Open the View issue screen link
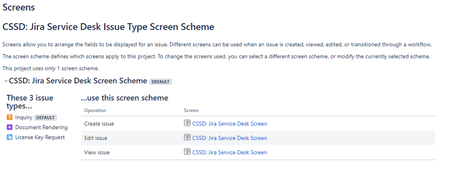 [x=229, y=152]
